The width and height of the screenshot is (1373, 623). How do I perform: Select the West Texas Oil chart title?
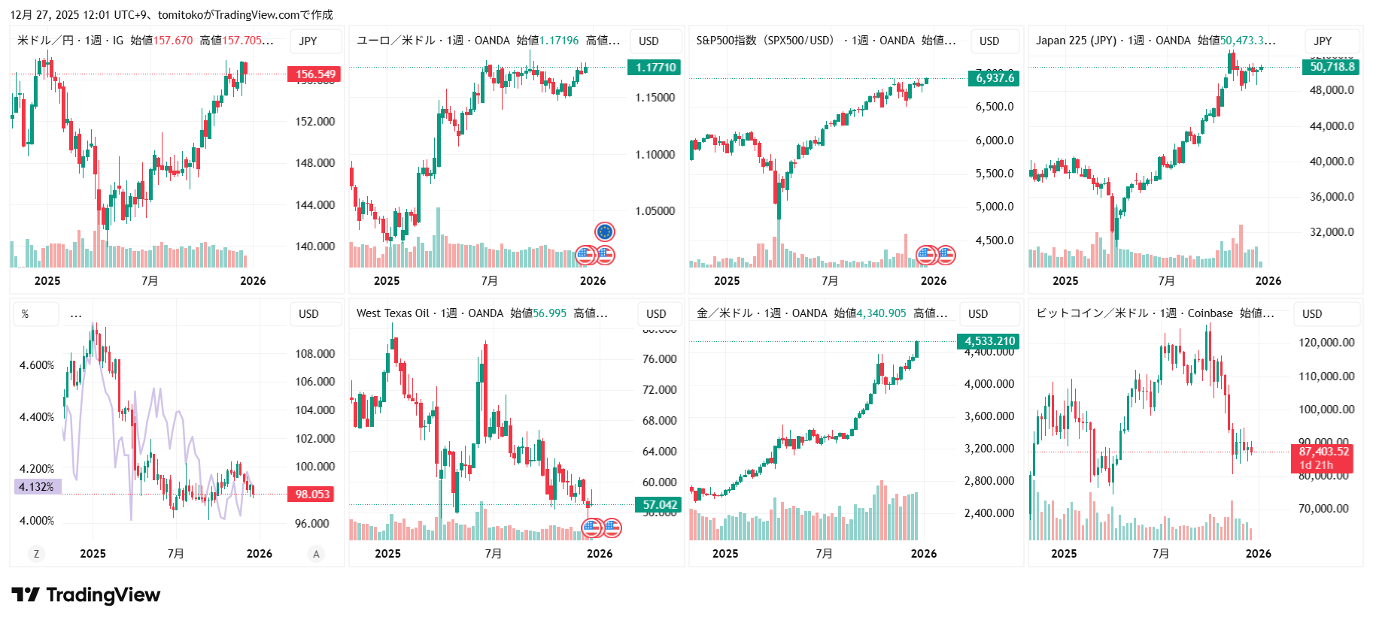click(x=393, y=313)
